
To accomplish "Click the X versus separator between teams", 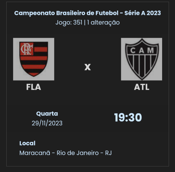I will pyautogui.click(x=87, y=67).
